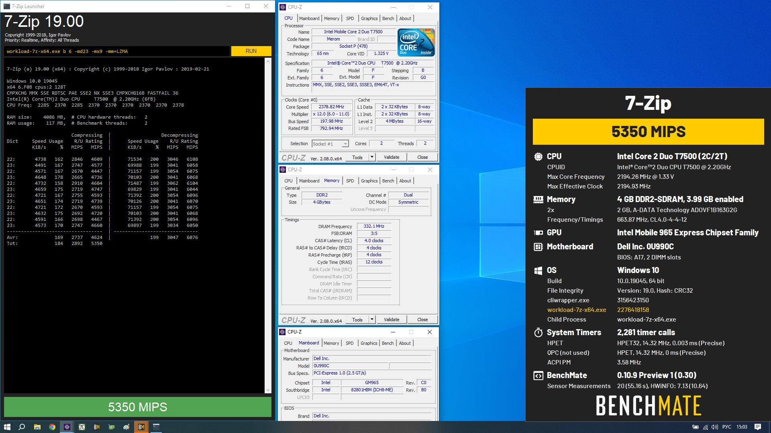
Task: Click the Model 0U990C field in Mainboard window
Action: click(350, 366)
